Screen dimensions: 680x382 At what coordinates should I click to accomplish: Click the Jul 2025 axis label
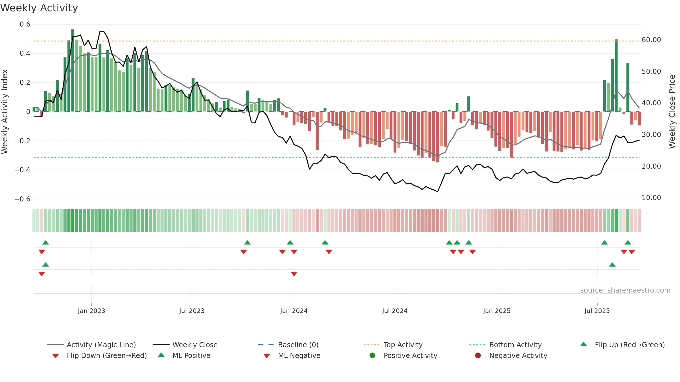597,311
